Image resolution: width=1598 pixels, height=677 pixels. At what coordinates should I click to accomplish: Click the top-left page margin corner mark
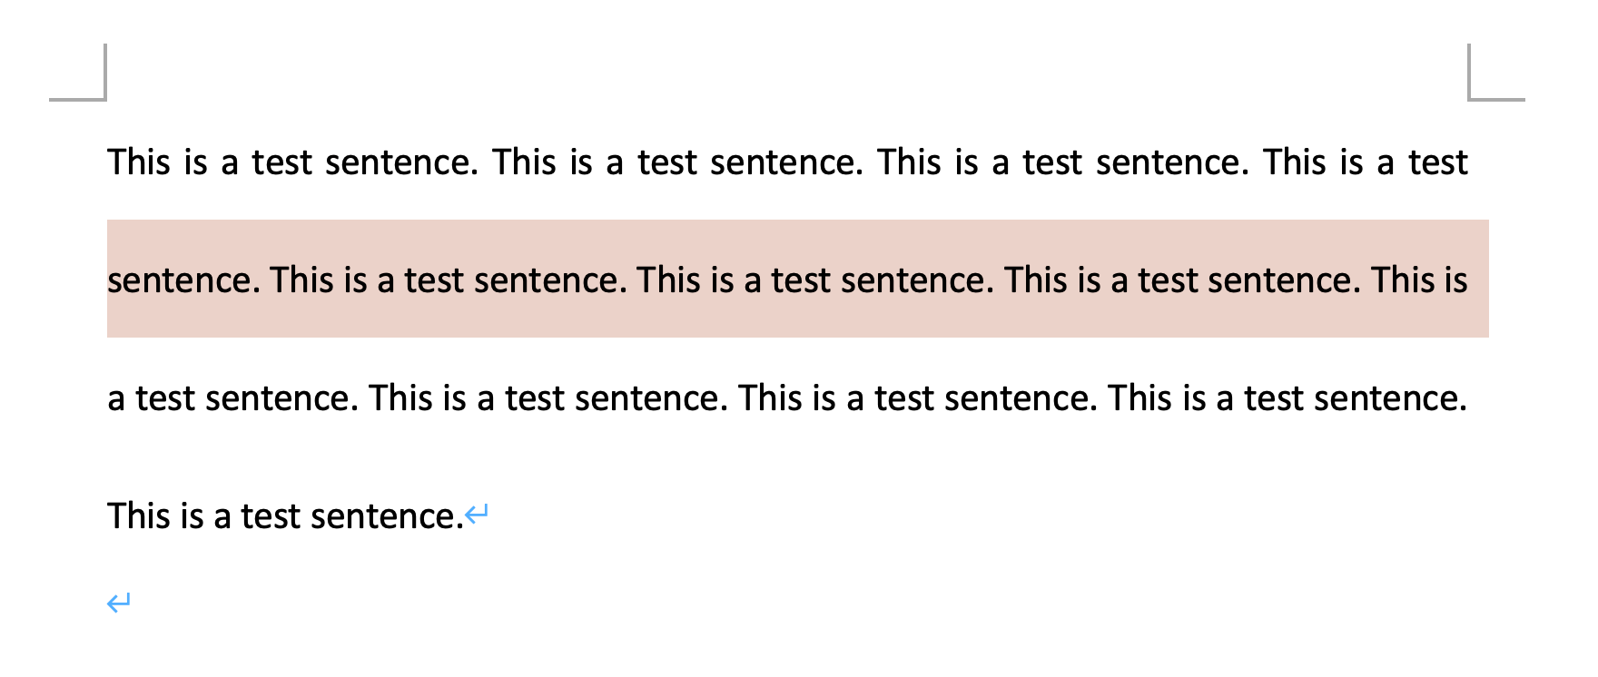[x=78, y=73]
